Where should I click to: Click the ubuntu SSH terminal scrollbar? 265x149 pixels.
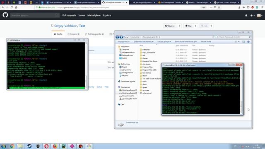[x=241, y=91]
